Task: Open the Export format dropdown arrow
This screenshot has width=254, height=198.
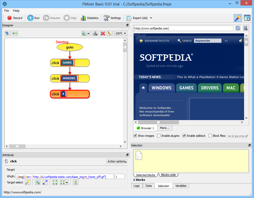Action: [x=151, y=18]
